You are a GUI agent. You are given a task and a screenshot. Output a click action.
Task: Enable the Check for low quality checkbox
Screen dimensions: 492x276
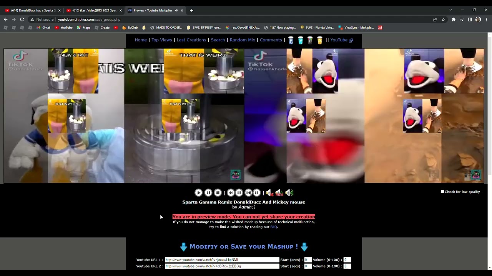pyautogui.click(x=442, y=191)
